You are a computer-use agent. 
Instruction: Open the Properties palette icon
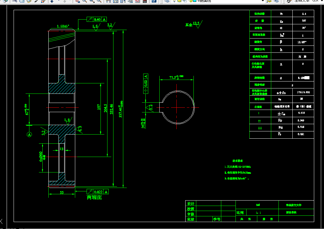coord(108,1)
